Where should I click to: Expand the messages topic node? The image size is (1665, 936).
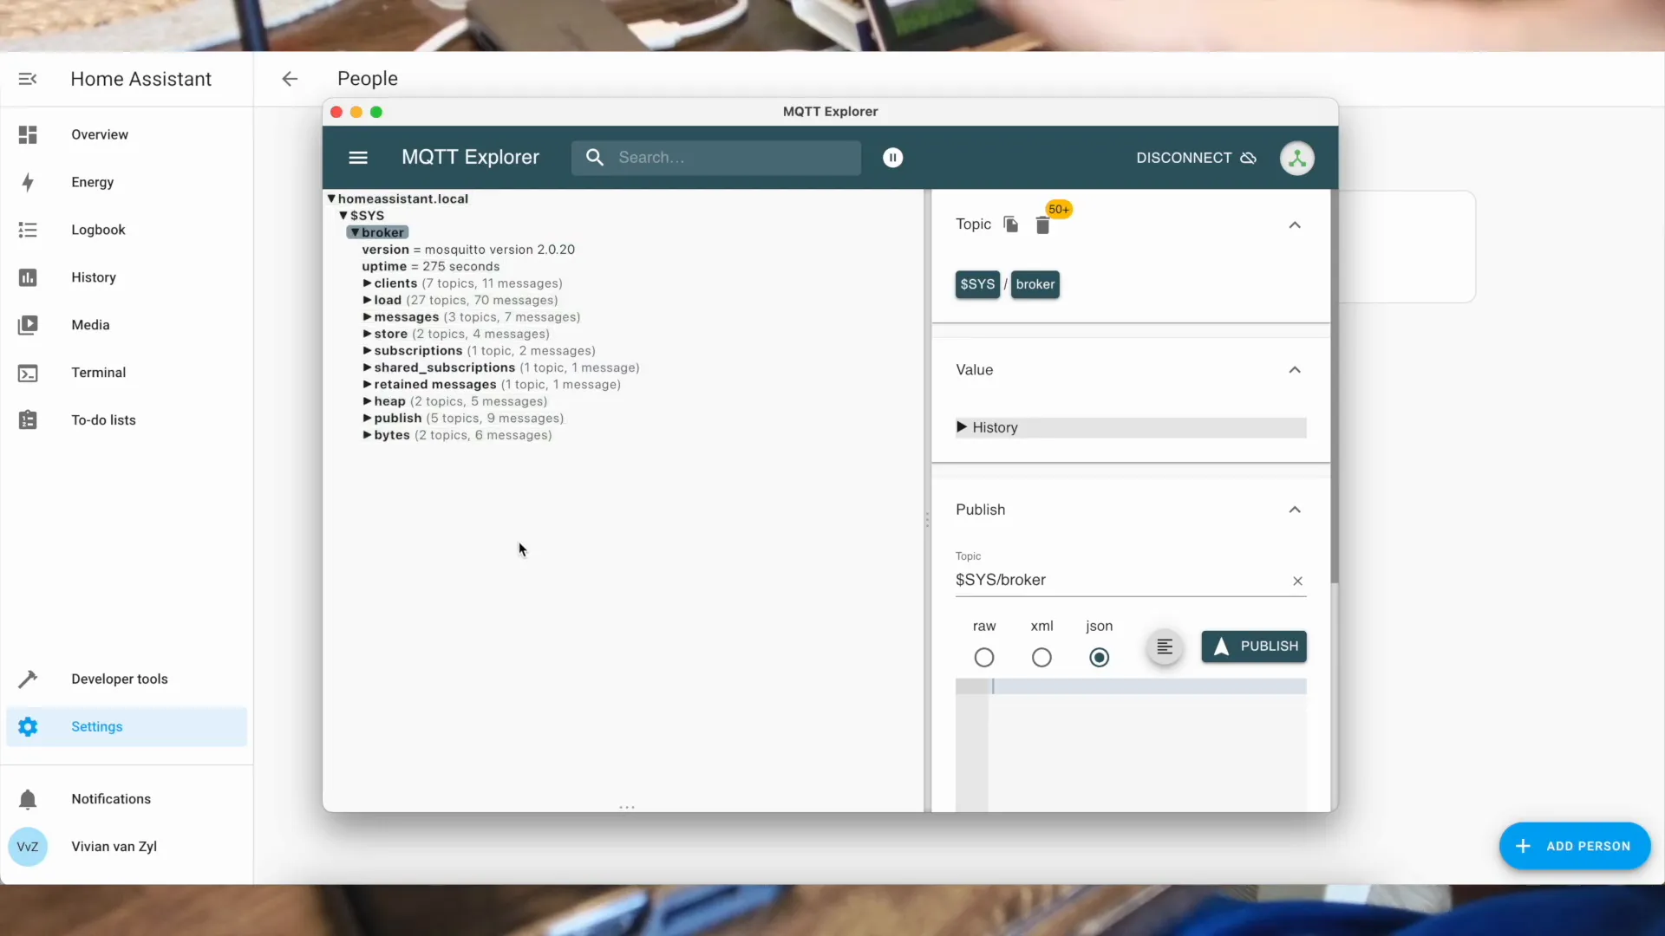(x=367, y=317)
